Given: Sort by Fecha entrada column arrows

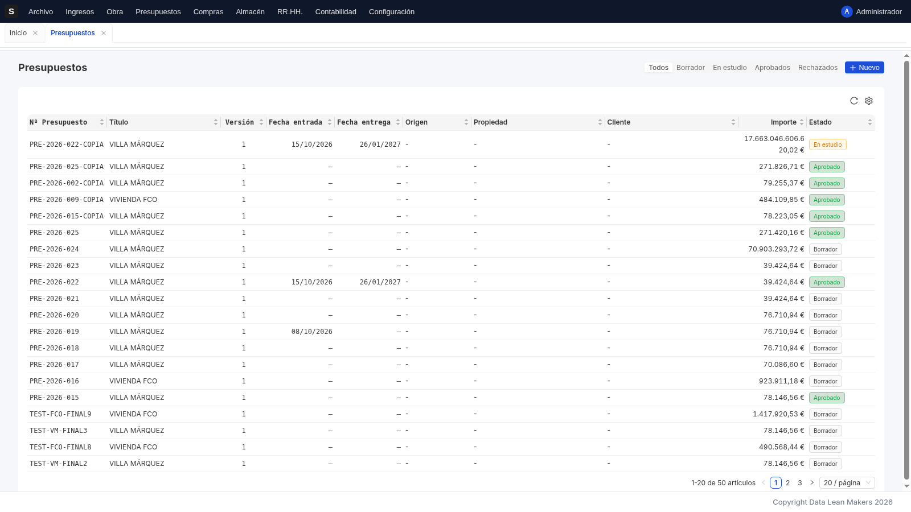Looking at the screenshot, I should tap(330, 122).
